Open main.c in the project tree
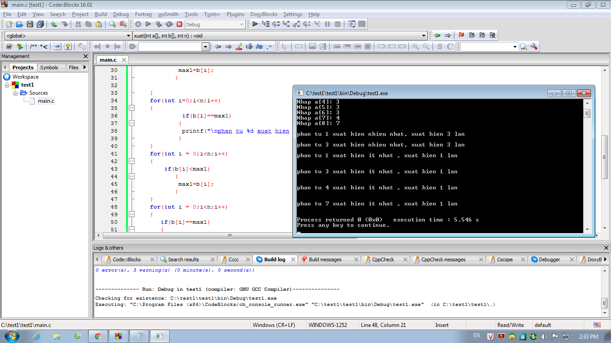 (x=46, y=101)
